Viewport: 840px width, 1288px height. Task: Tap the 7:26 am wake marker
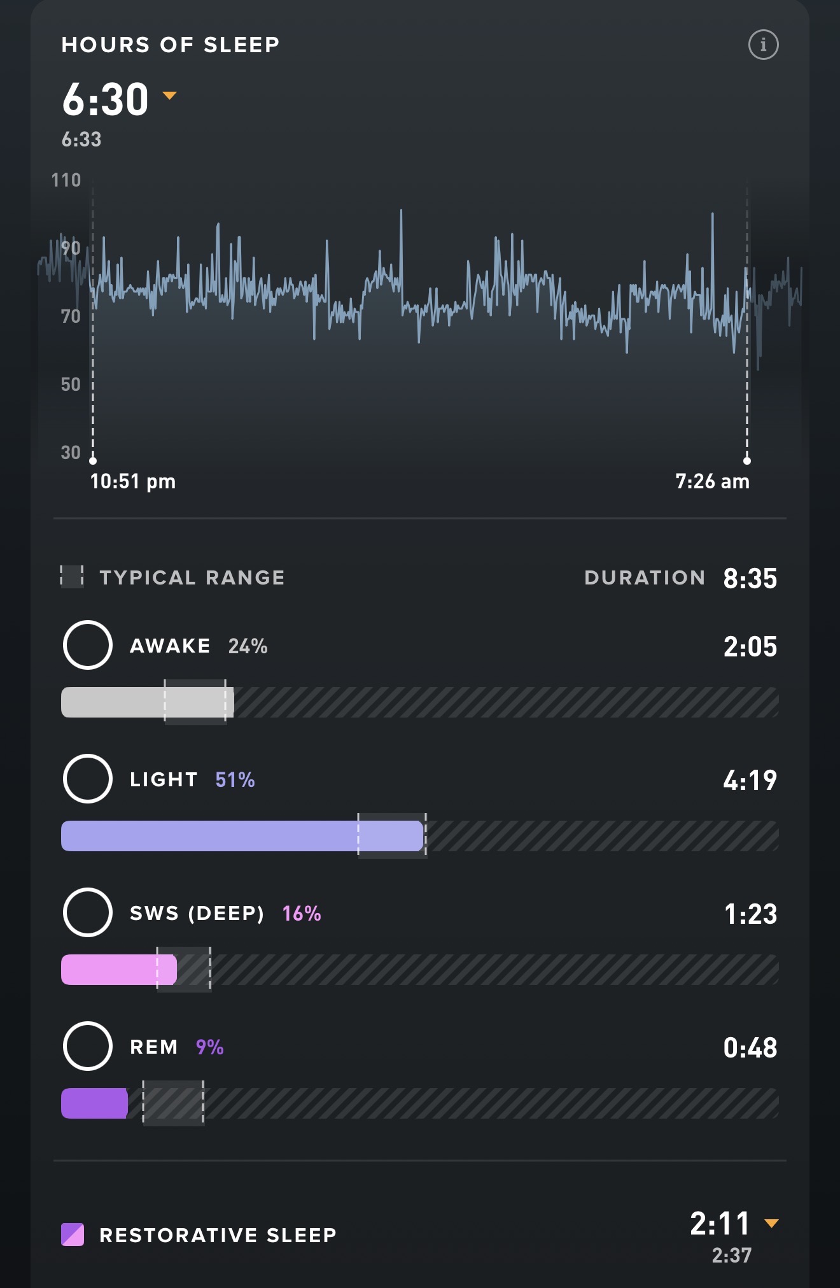pos(747,460)
